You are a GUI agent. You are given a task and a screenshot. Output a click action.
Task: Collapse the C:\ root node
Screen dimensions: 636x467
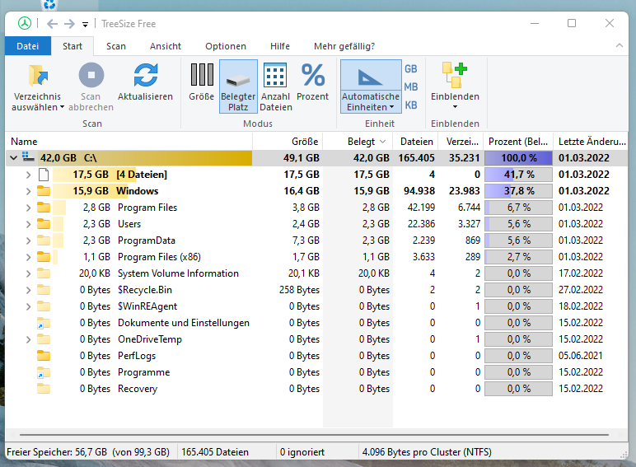click(13, 157)
